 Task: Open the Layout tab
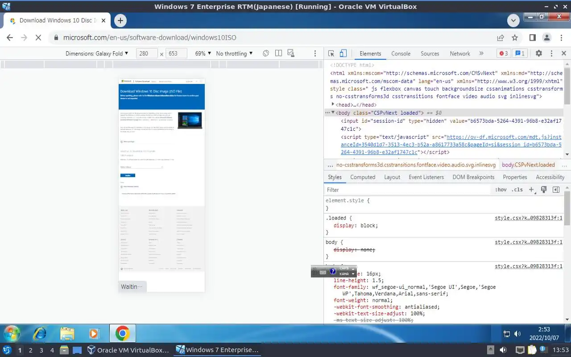click(x=392, y=177)
